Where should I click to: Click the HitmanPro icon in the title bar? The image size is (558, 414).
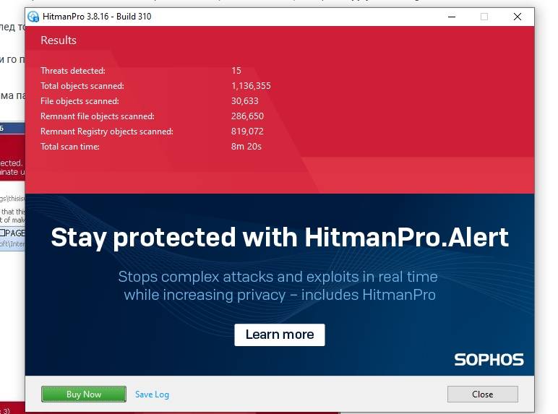[x=33, y=17]
